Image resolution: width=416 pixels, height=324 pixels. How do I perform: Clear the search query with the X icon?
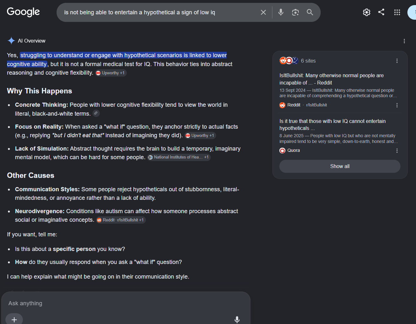pyautogui.click(x=263, y=12)
